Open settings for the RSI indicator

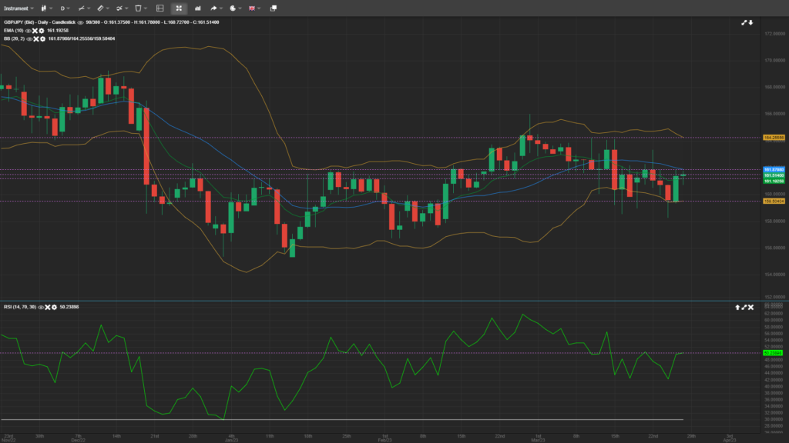(x=54, y=307)
